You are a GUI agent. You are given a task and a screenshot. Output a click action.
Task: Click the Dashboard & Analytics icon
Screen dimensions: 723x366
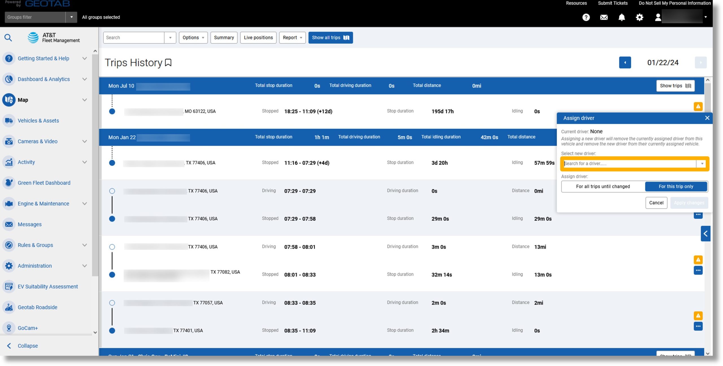pos(9,79)
